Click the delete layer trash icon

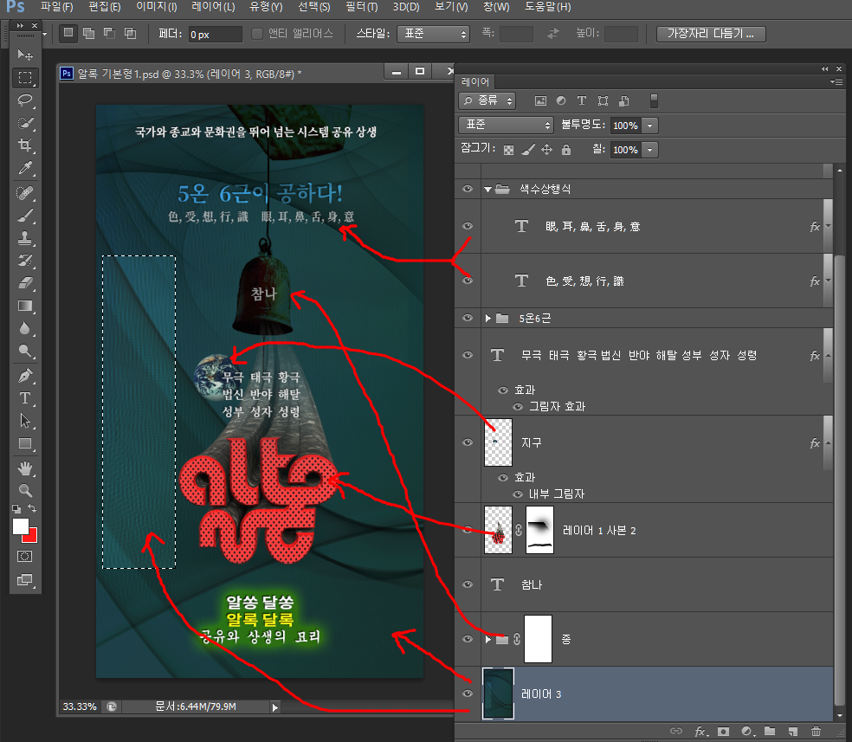(816, 732)
